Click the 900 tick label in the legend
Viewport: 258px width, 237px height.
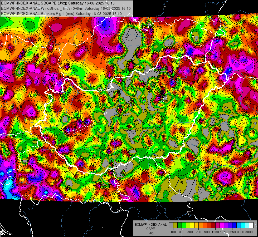click(x=207, y=232)
